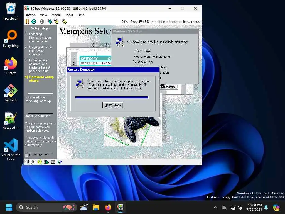Click the first floppy drive status icon
Image resolution: width=285 pixels, height=214 pixels.
pos(26,162)
